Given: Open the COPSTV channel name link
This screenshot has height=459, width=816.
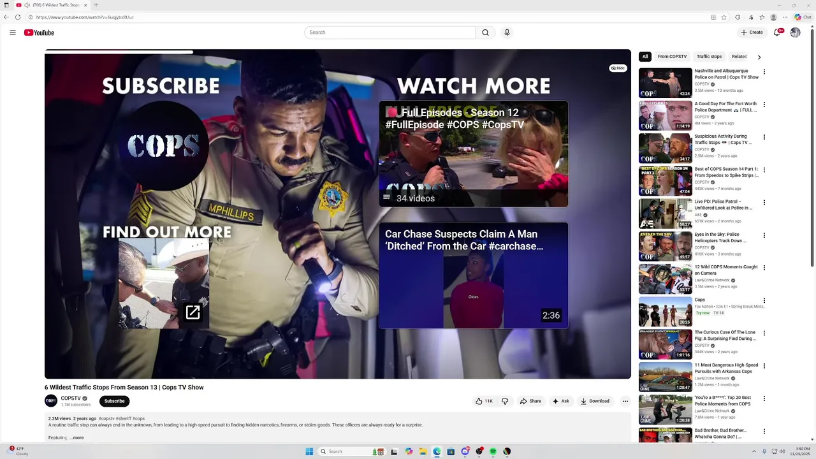Looking at the screenshot, I should tap(71, 398).
